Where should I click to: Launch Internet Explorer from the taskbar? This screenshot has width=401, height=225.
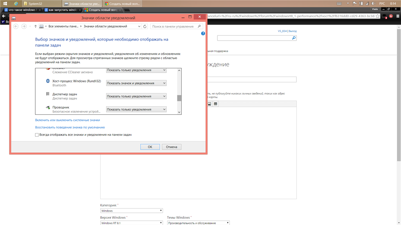[16, 4]
